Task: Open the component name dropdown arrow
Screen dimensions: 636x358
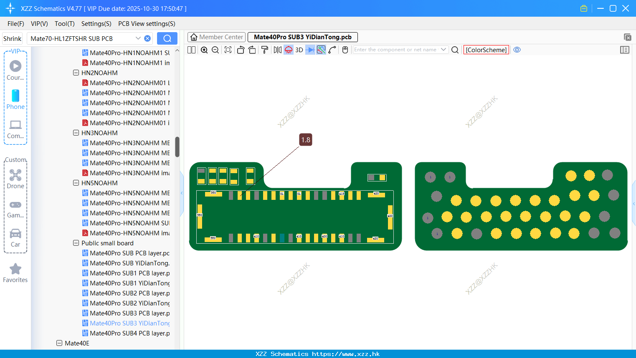Action: (443, 50)
